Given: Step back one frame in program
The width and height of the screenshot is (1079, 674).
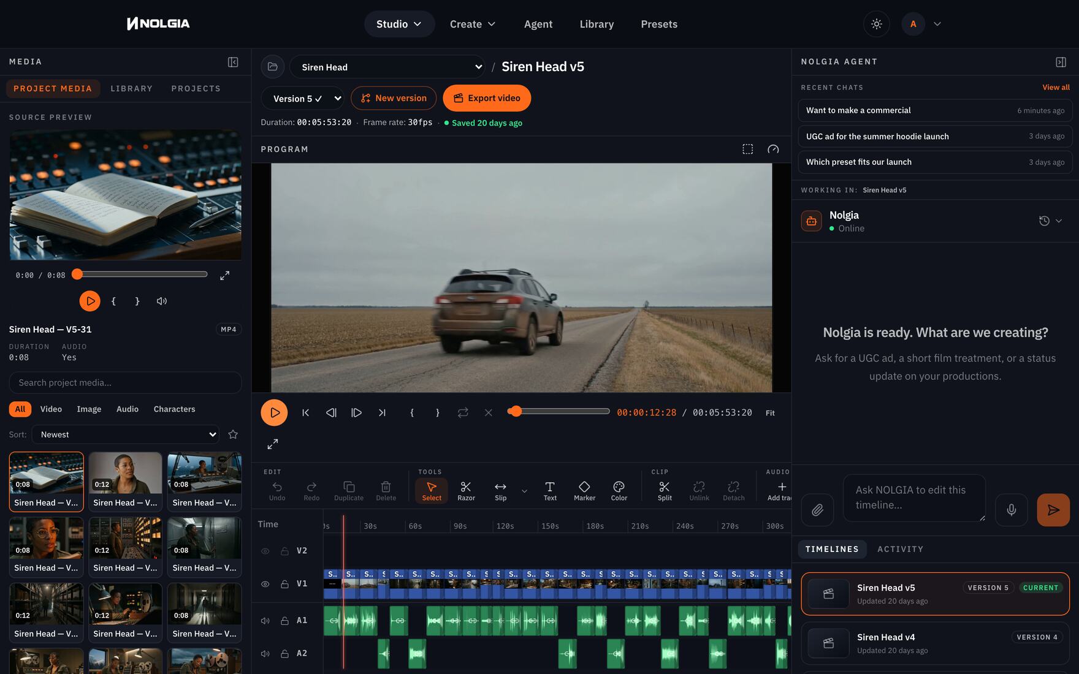Looking at the screenshot, I should [331, 412].
